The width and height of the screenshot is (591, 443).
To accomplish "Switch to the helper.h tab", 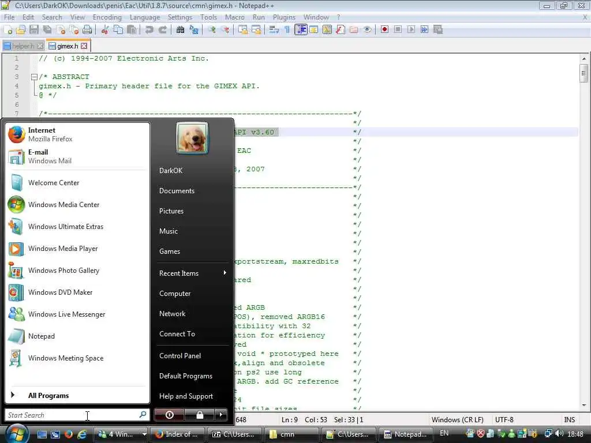I will (23, 46).
